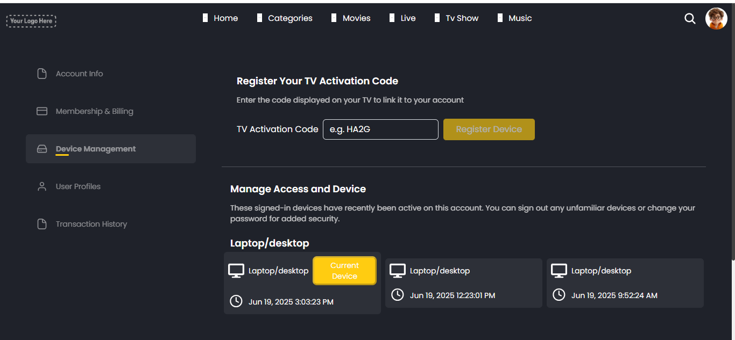
Task: Click the monitor icon on 9:52:24 AM card
Action: click(559, 271)
